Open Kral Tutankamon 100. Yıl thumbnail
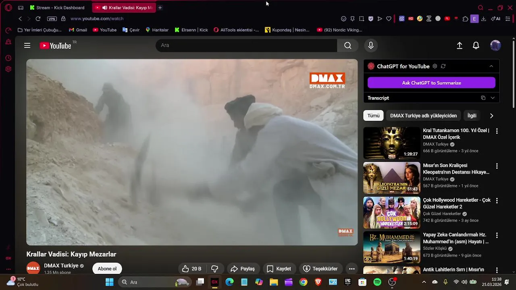This screenshot has height=290, width=516. tap(391, 143)
